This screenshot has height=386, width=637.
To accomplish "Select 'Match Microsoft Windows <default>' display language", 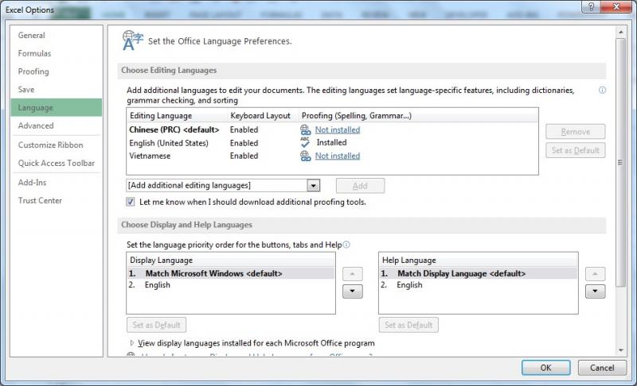I will click(x=231, y=273).
